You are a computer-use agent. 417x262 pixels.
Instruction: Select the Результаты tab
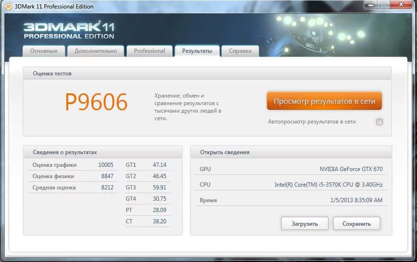tap(197, 51)
